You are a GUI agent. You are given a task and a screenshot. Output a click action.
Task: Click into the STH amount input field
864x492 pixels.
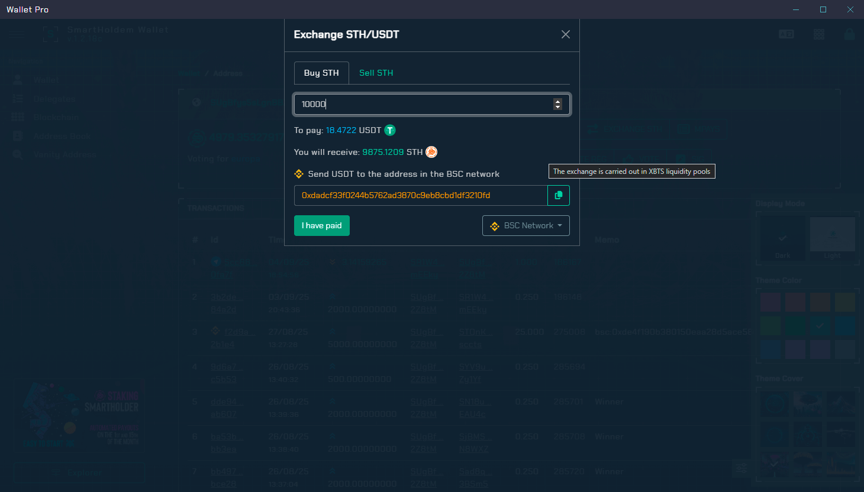[x=423, y=104]
